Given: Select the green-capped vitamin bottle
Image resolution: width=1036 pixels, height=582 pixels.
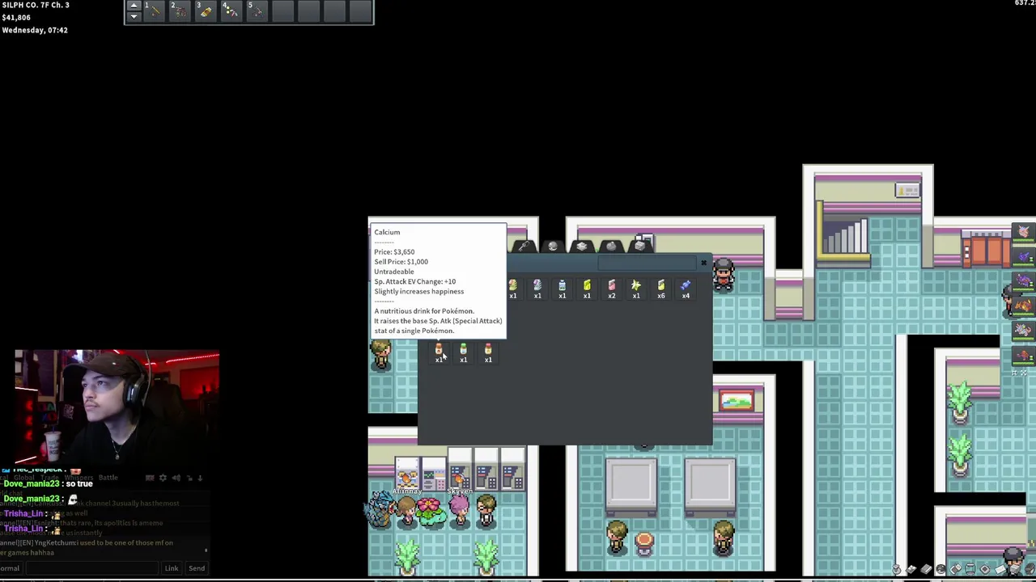Looking at the screenshot, I should (464, 352).
